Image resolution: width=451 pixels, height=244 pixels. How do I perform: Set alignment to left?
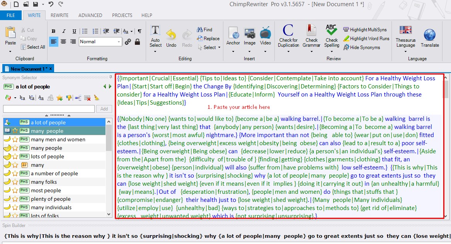[53, 42]
